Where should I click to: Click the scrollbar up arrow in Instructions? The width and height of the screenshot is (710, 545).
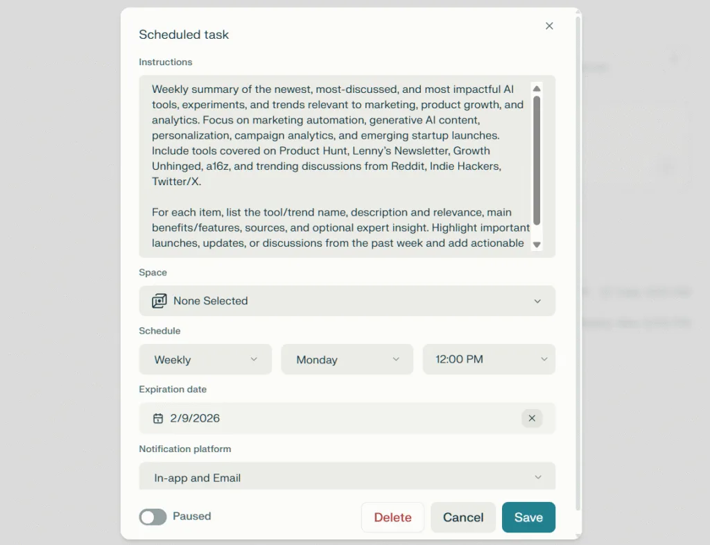click(537, 88)
